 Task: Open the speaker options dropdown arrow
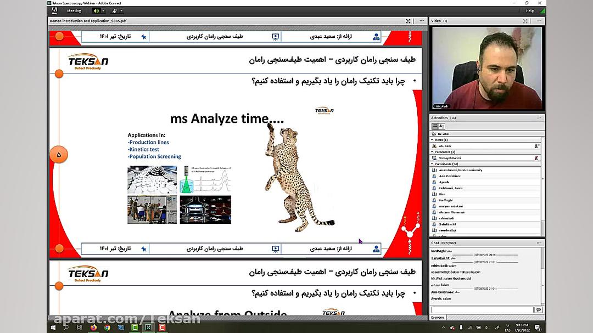tap(103, 10)
